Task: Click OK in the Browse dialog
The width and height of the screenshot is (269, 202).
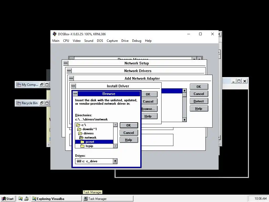Action: pyautogui.click(x=129, y=125)
